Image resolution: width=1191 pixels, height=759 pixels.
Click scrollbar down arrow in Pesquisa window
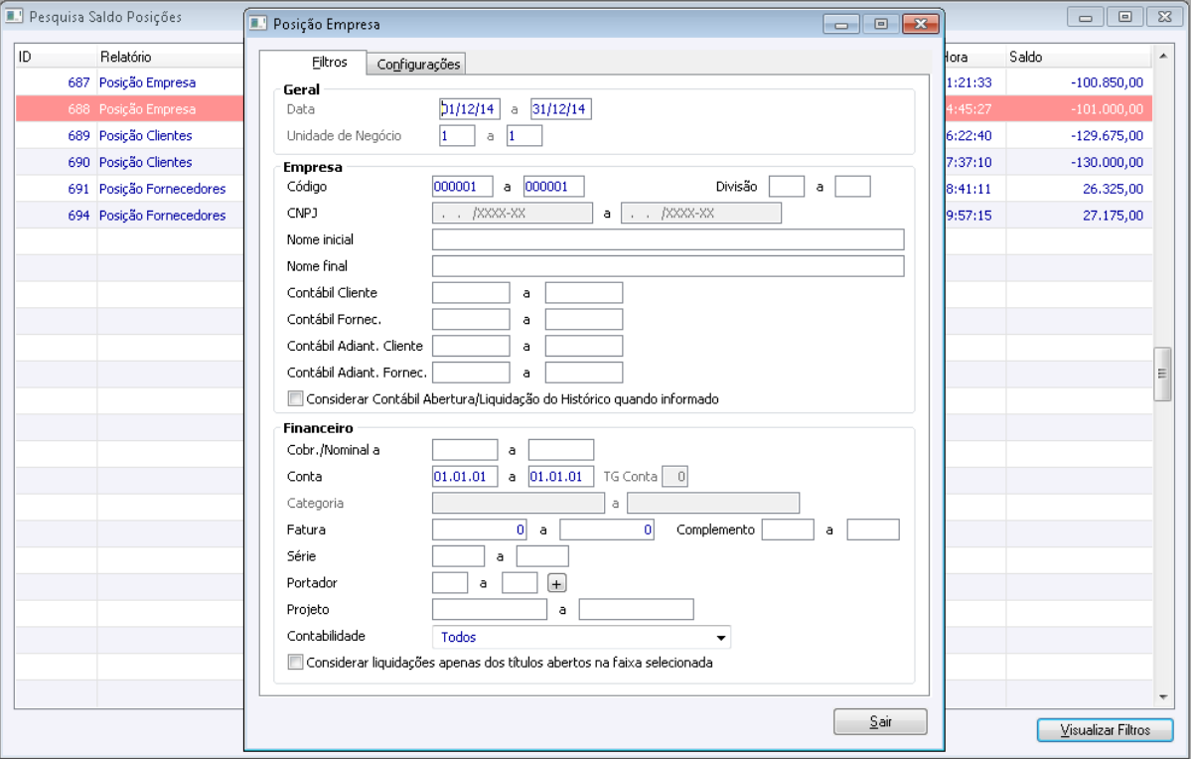coord(1163,696)
